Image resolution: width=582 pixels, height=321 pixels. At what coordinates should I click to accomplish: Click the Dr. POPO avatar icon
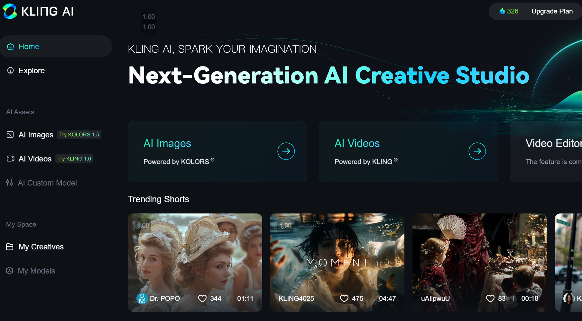[x=142, y=299]
